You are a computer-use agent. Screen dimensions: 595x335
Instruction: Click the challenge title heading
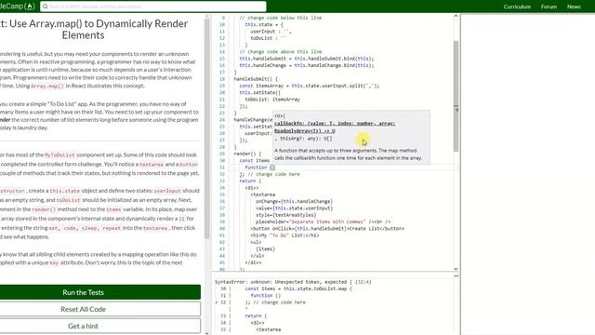coord(94,29)
